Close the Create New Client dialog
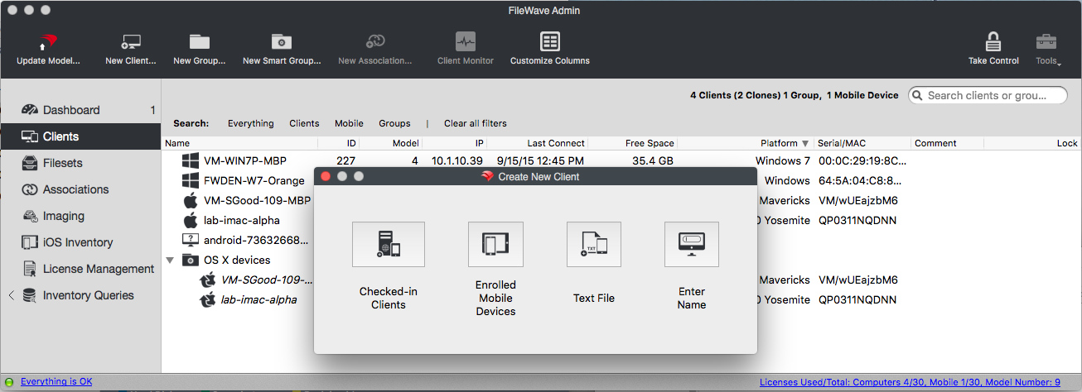 click(x=326, y=176)
